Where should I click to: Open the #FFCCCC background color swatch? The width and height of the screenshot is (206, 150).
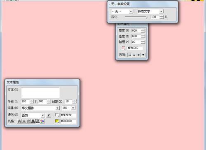(124, 48)
